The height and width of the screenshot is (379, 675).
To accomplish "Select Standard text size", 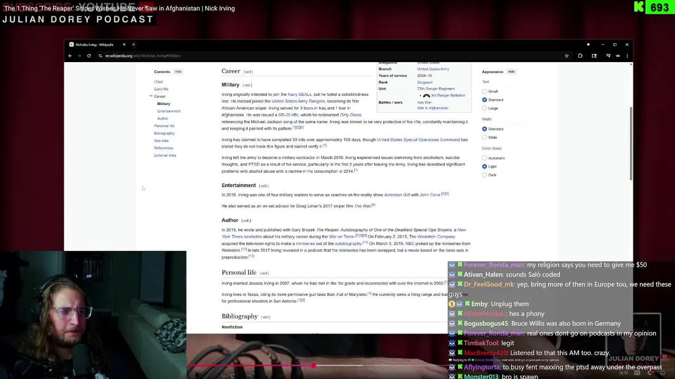I will (485, 100).
